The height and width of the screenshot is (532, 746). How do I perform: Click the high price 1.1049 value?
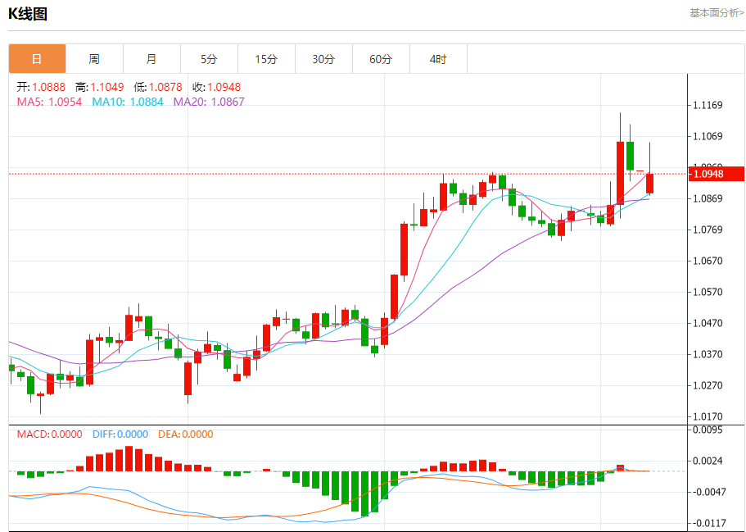click(107, 87)
